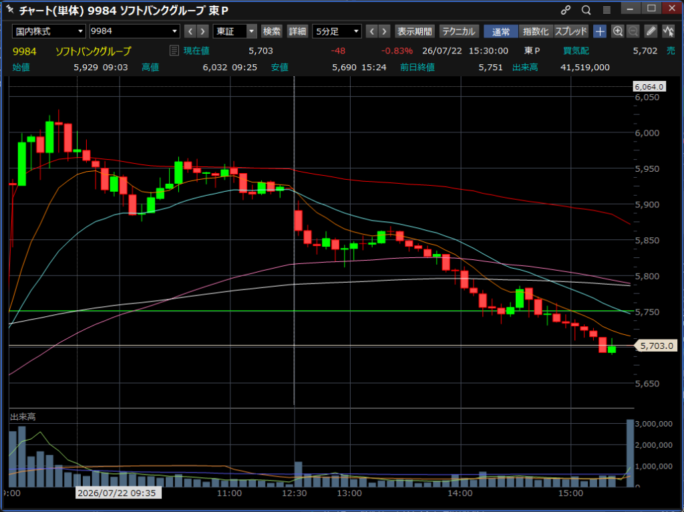Click the 9984 code in info bar

[x=25, y=51]
